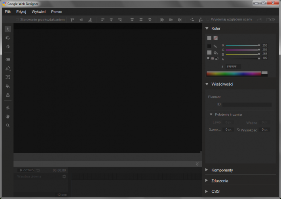
Task: Expand the CSS panel
Action: click(207, 191)
